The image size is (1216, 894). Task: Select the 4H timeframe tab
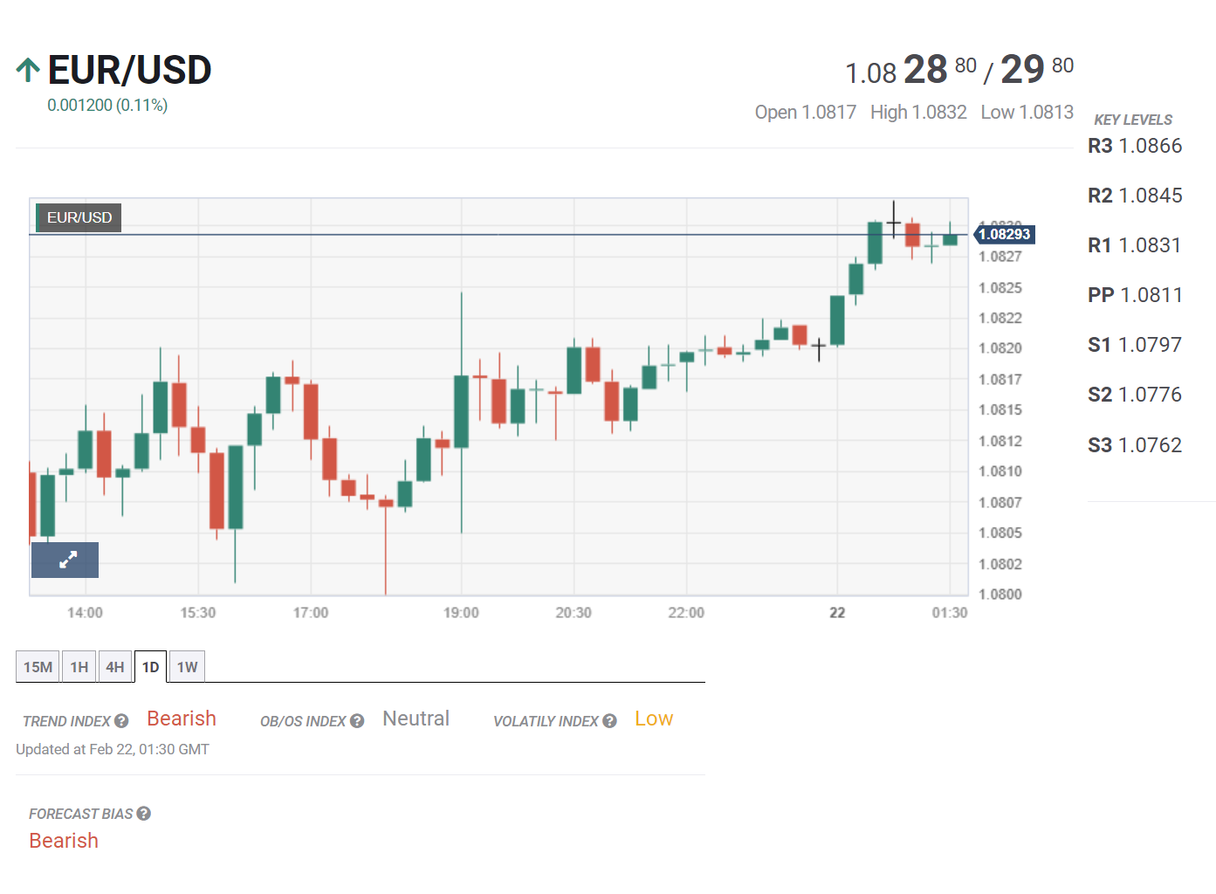(115, 667)
